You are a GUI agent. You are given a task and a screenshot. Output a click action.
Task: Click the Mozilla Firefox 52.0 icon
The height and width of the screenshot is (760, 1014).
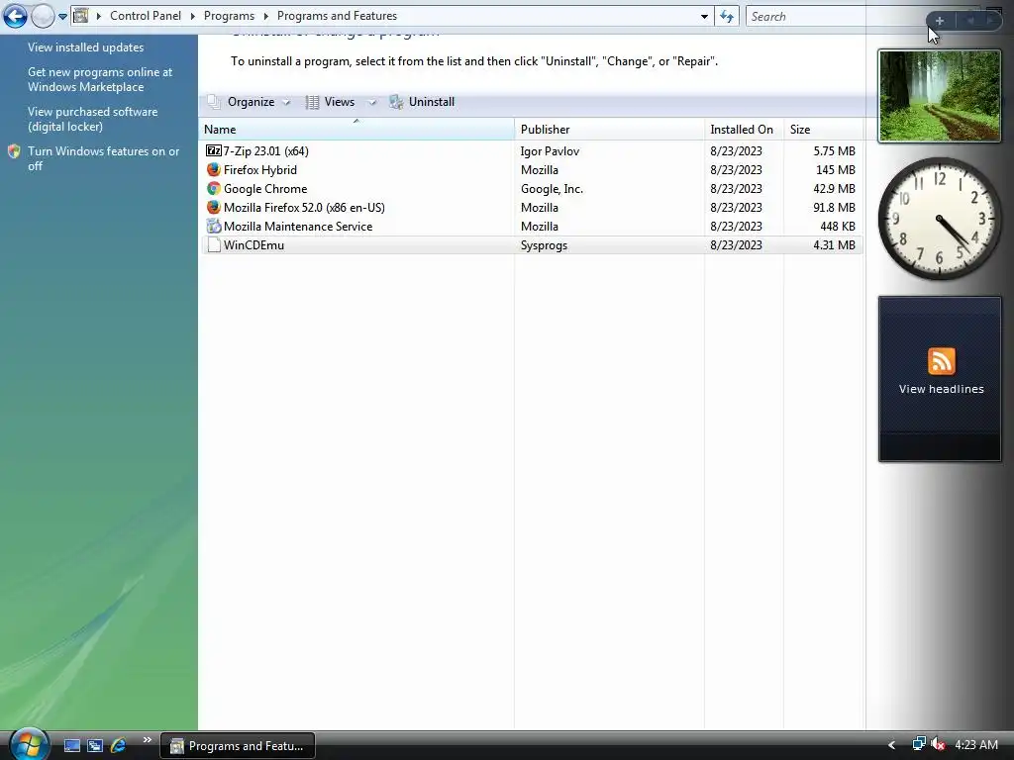tap(214, 207)
